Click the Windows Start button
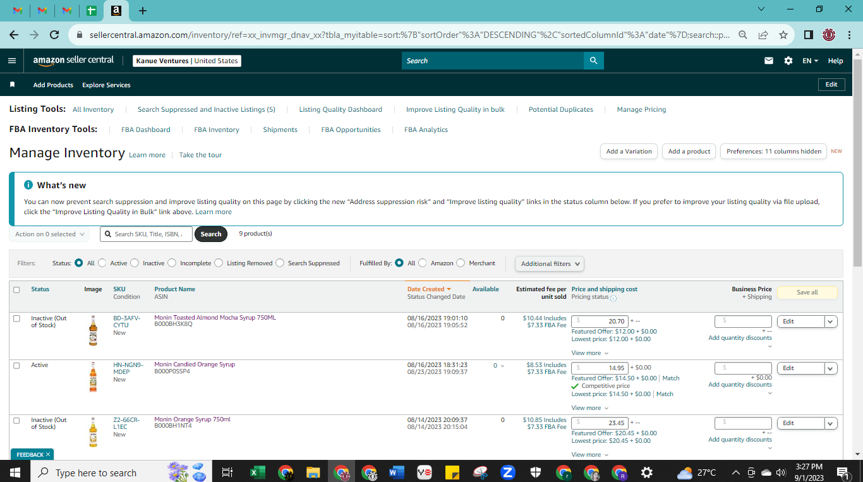The height and width of the screenshot is (482, 863). [x=15, y=473]
